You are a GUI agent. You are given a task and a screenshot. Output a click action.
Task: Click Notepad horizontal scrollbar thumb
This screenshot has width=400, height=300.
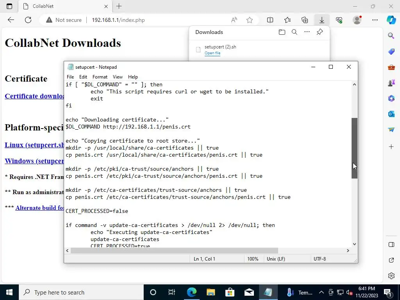[174, 250]
